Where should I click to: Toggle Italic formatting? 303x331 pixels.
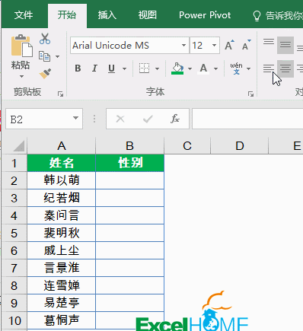[x=94, y=68]
